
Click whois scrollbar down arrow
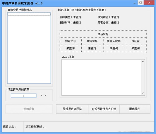click(x=143, y=93)
